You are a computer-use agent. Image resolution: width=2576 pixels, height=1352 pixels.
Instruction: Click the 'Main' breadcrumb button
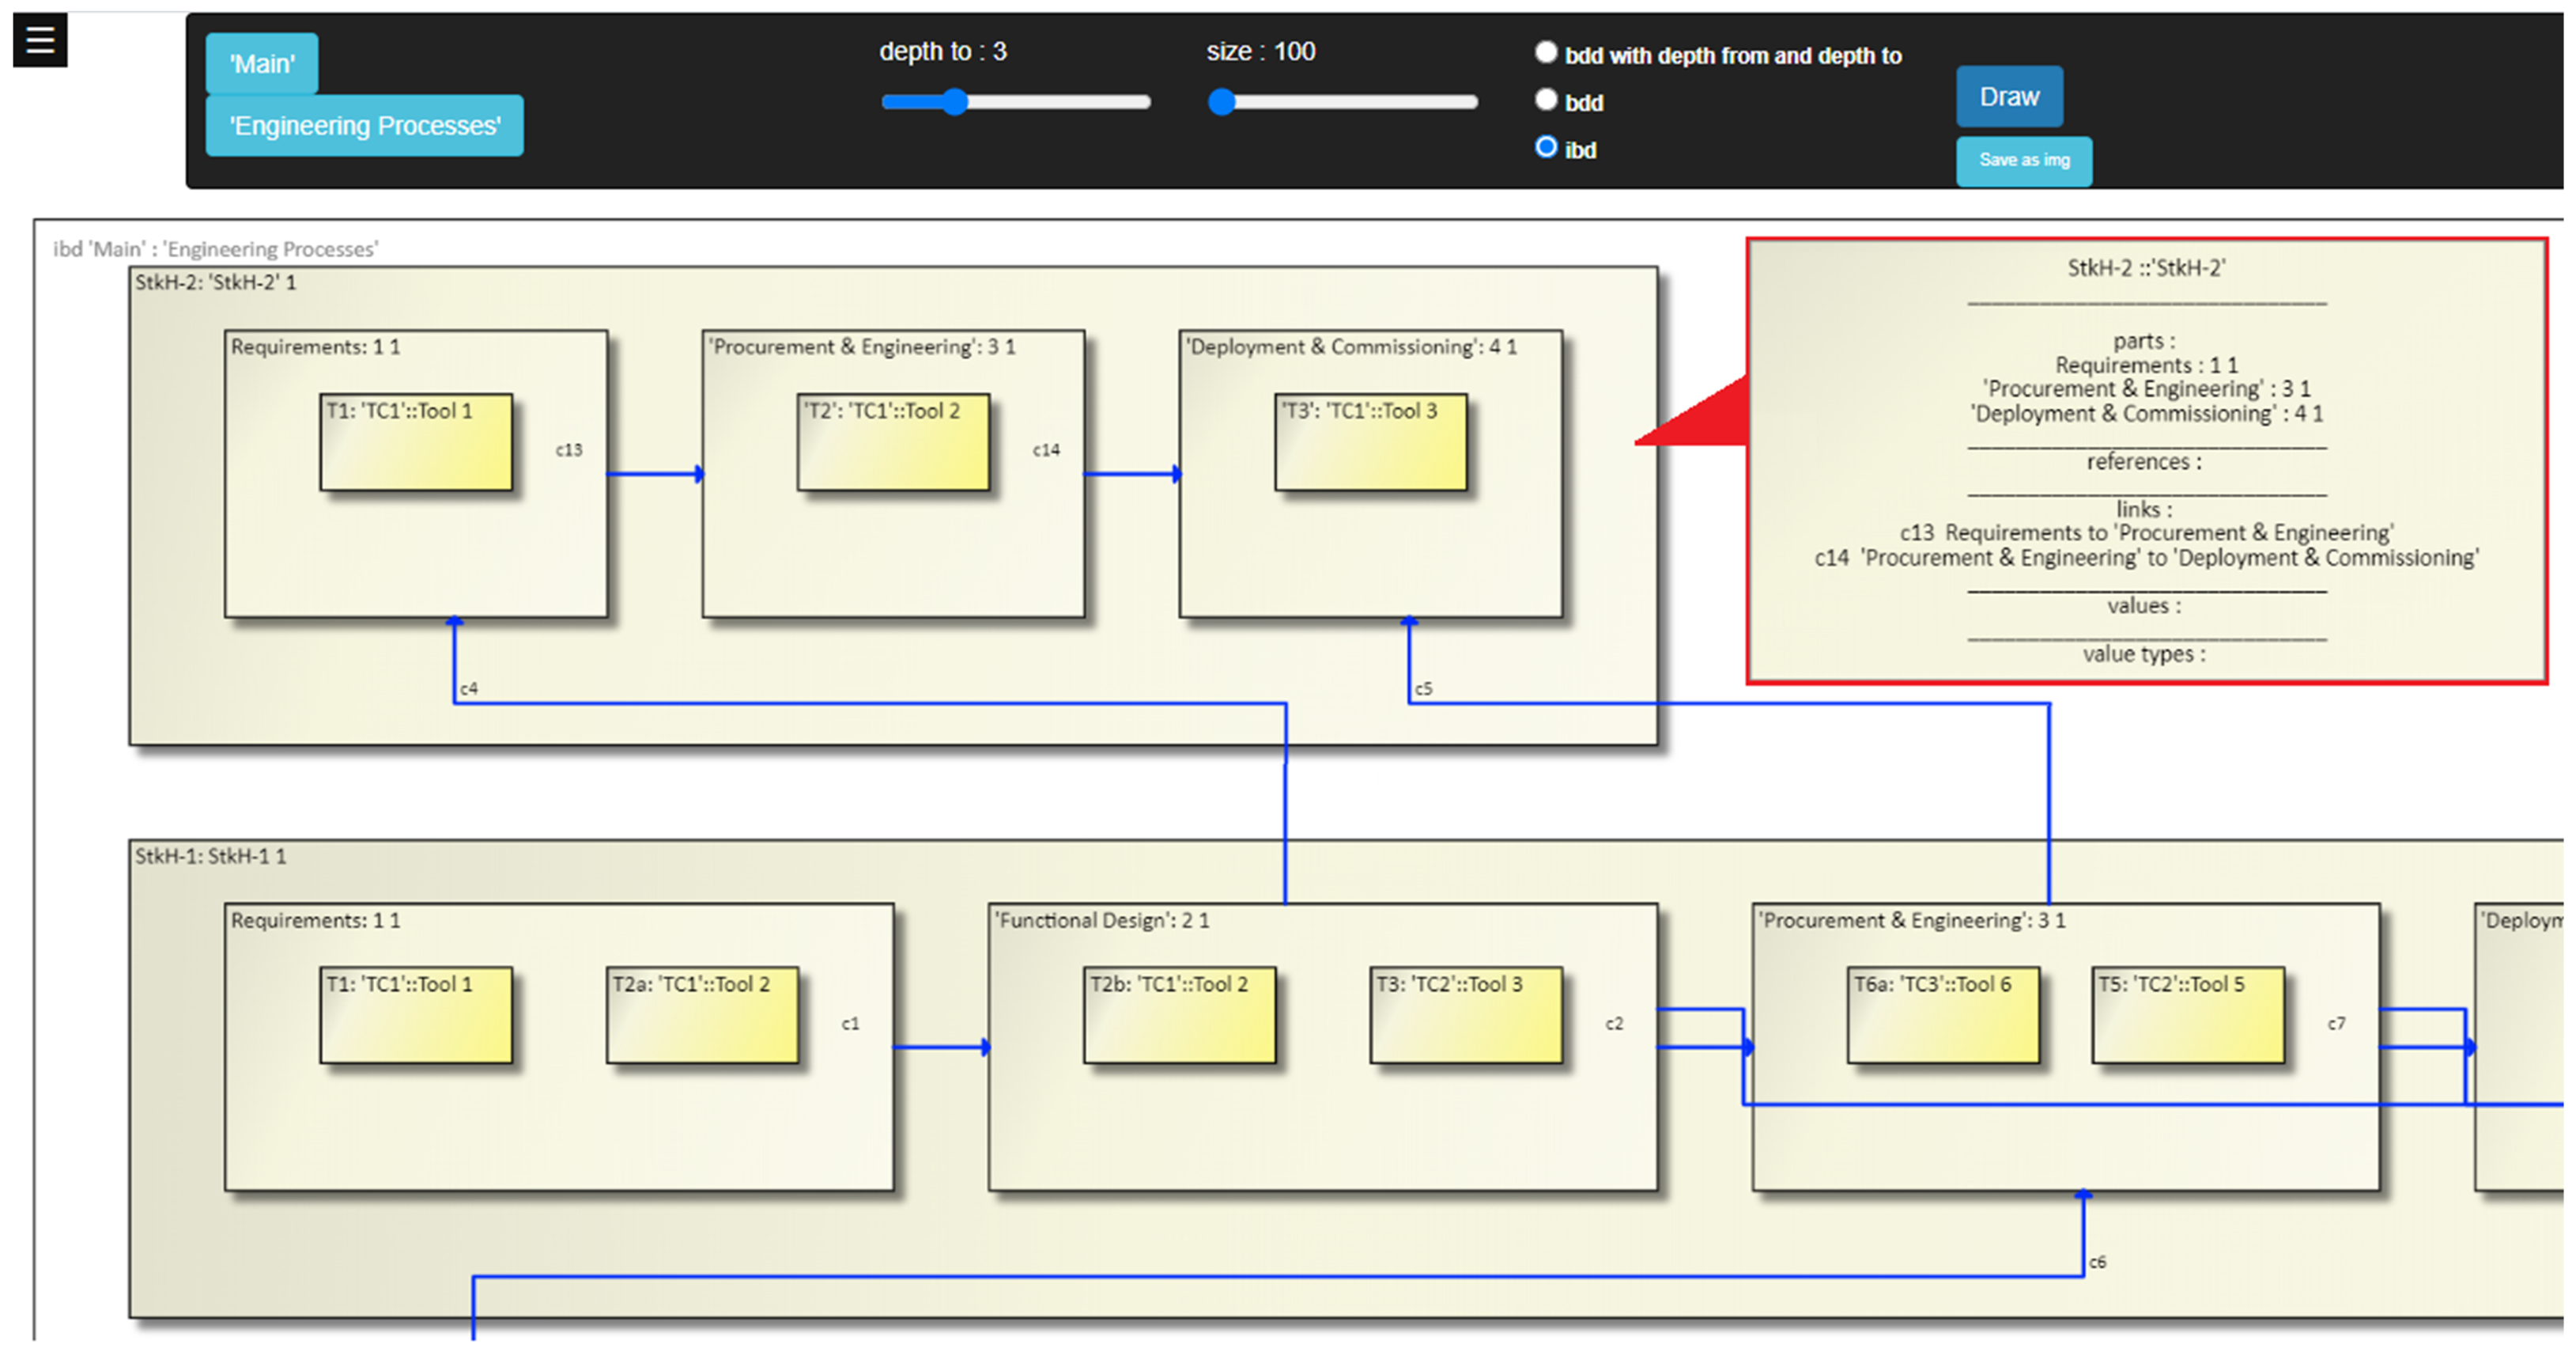coord(262,64)
